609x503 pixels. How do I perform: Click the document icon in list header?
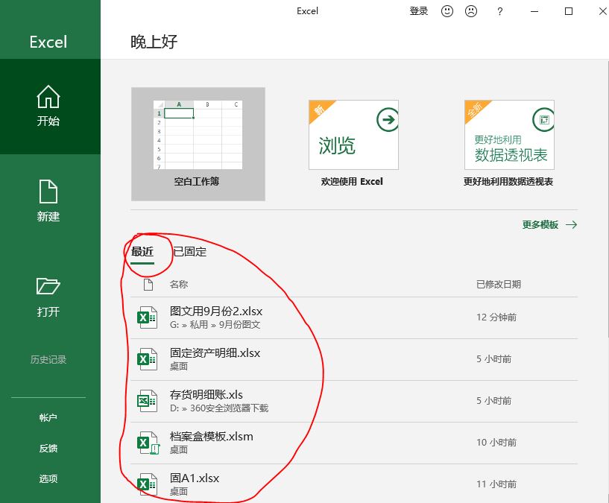(x=148, y=285)
